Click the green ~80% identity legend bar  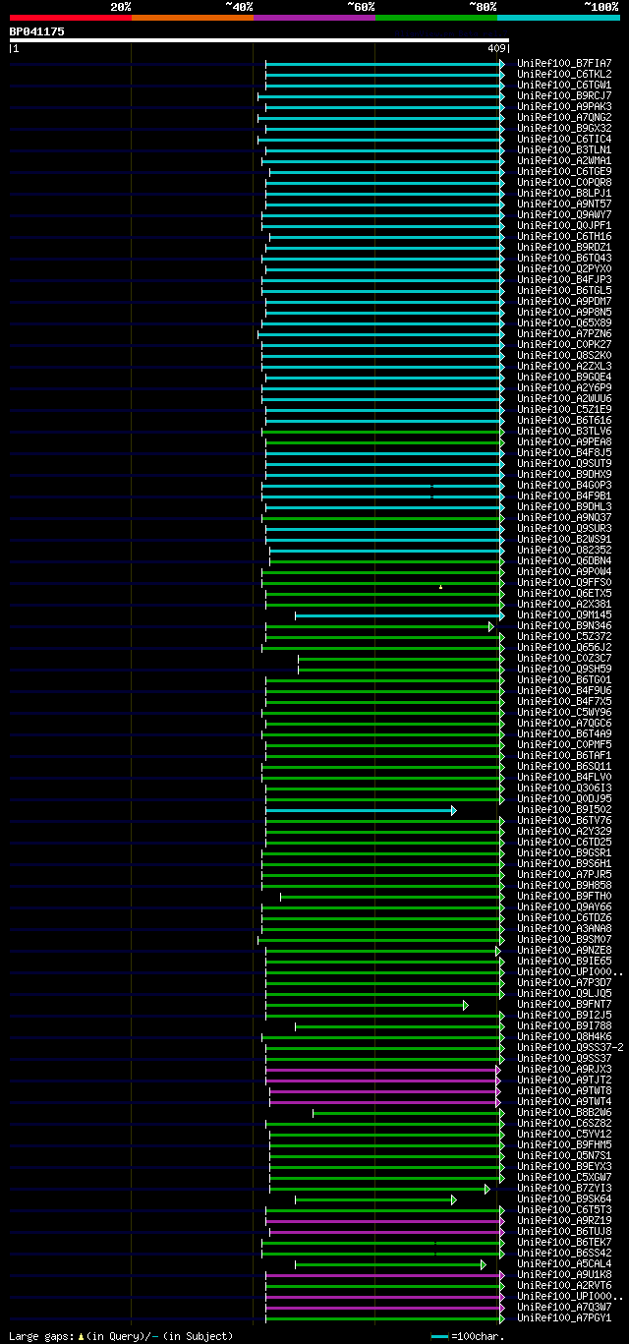pyautogui.click(x=436, y=18)
